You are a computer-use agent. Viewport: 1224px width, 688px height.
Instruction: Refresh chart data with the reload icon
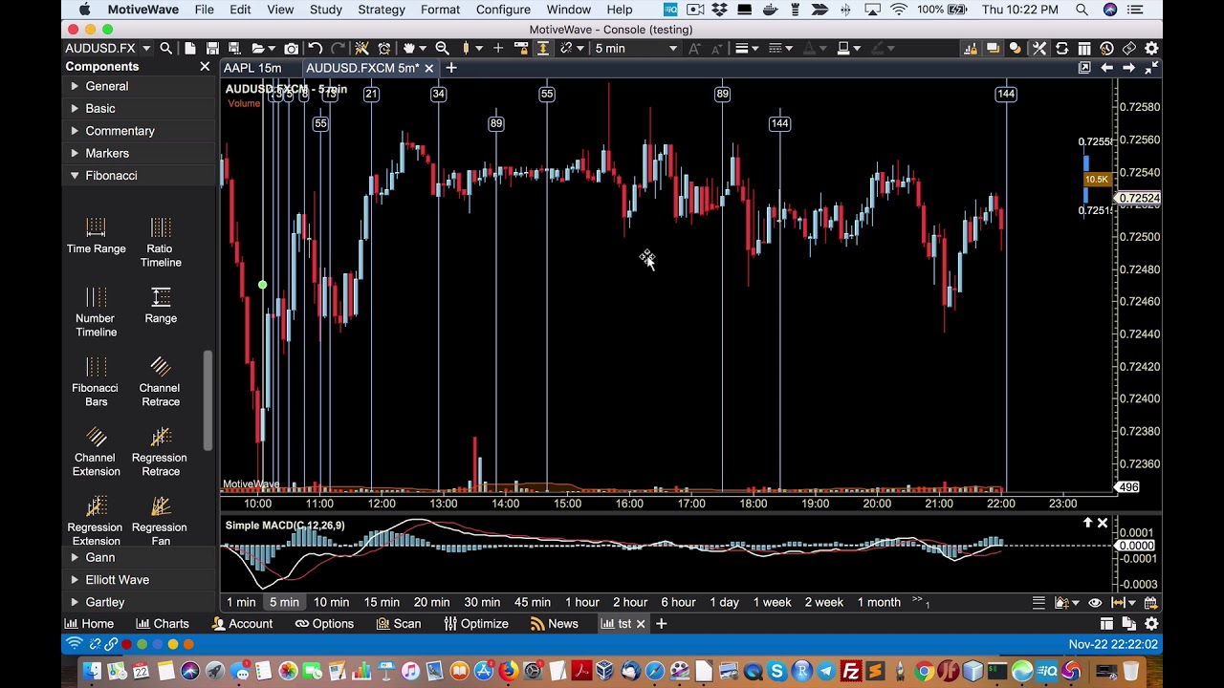coord(1061,48)
